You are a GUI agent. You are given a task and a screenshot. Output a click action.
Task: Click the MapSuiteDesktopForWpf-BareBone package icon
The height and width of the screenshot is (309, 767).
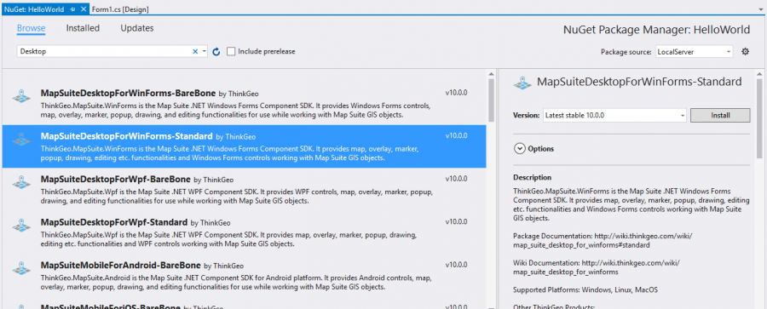tap(21, 182)
